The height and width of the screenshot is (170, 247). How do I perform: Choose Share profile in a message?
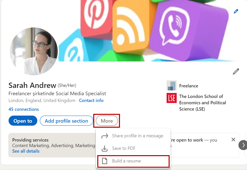[138, 135]
